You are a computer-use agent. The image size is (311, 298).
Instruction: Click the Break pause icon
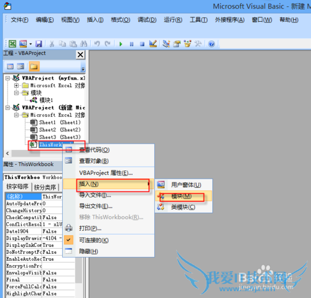click(131, 44)
